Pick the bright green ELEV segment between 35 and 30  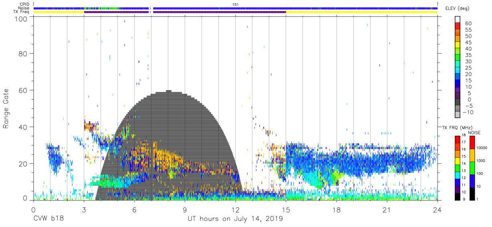457,58
